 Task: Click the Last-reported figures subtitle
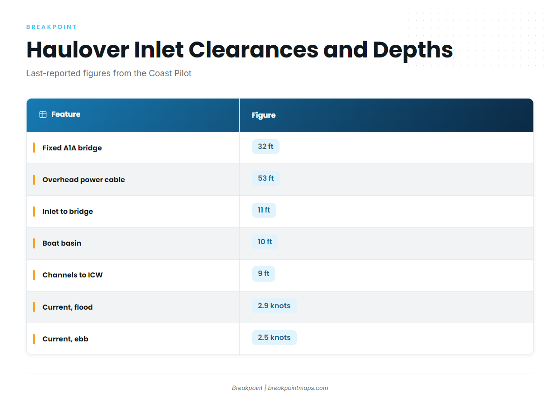click(x=109, y=73)
